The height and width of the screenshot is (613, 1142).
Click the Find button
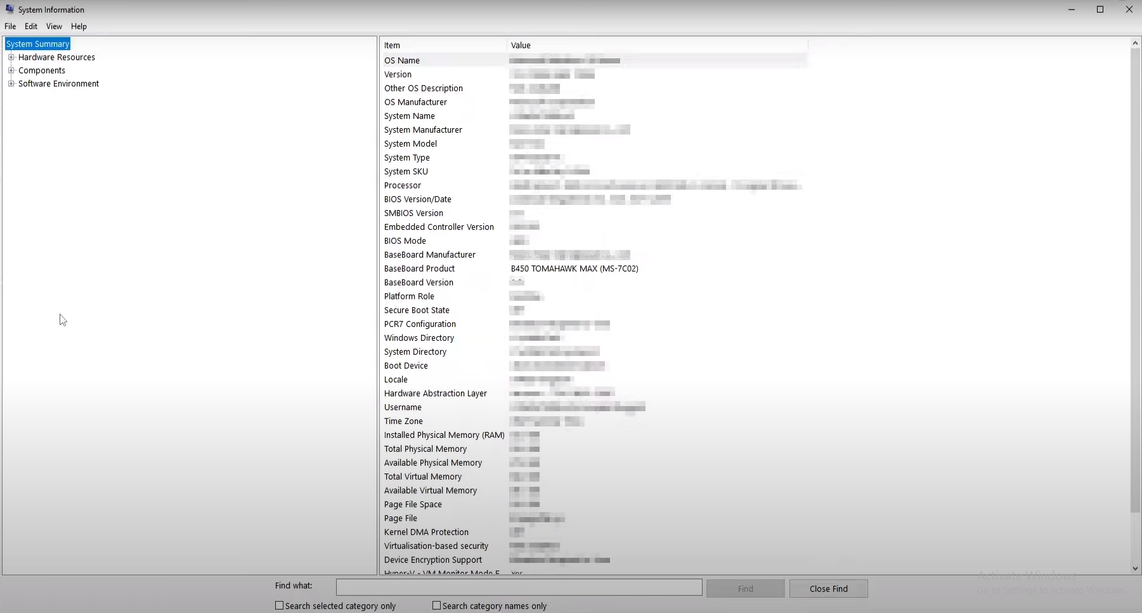(x=746, y=589)
